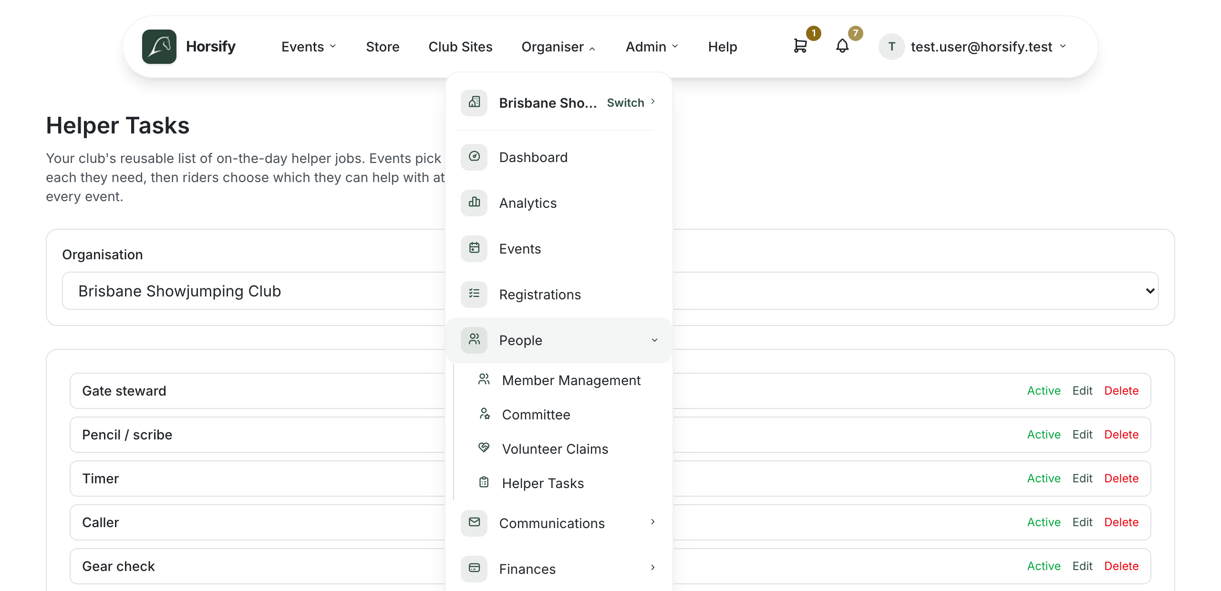Screen dimensions: 1221x591
Task: Click the Finances card icon
Action: point(474,569)
